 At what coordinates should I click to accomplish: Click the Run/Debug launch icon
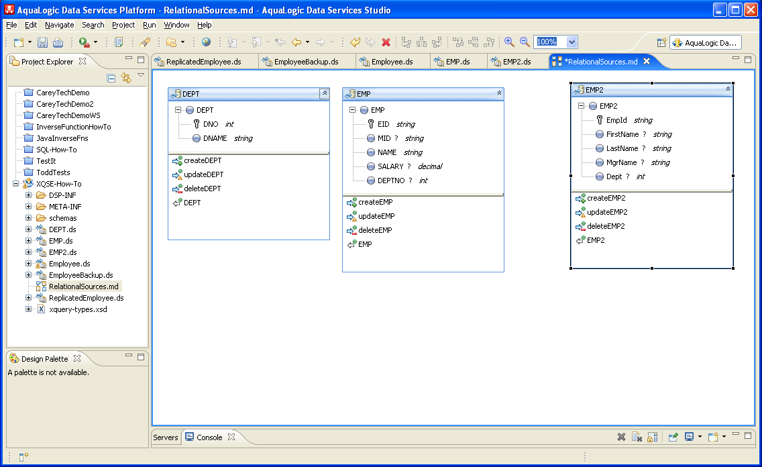84,42
